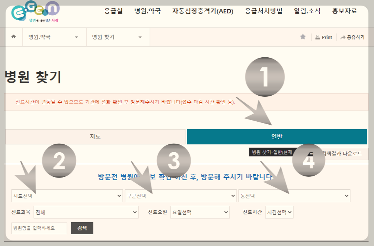Expand 병원.약국 breadcrumb dropdown

coord(54,37)
